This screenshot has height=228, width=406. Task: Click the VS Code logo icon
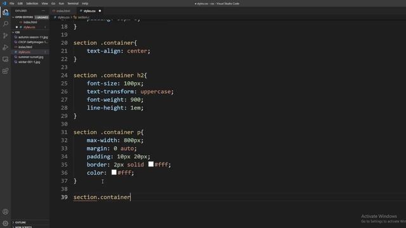tap(4, 3)
